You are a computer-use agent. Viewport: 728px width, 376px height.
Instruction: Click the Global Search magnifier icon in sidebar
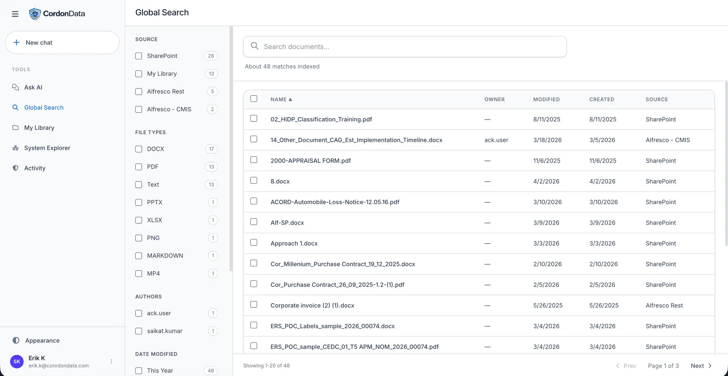(15, 108)
